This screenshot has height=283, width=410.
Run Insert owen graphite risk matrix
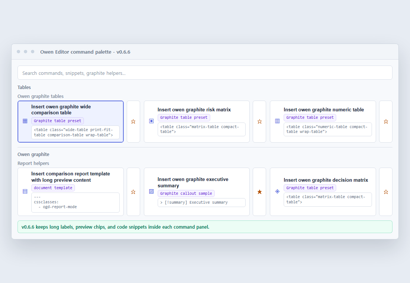click(197, 121)
